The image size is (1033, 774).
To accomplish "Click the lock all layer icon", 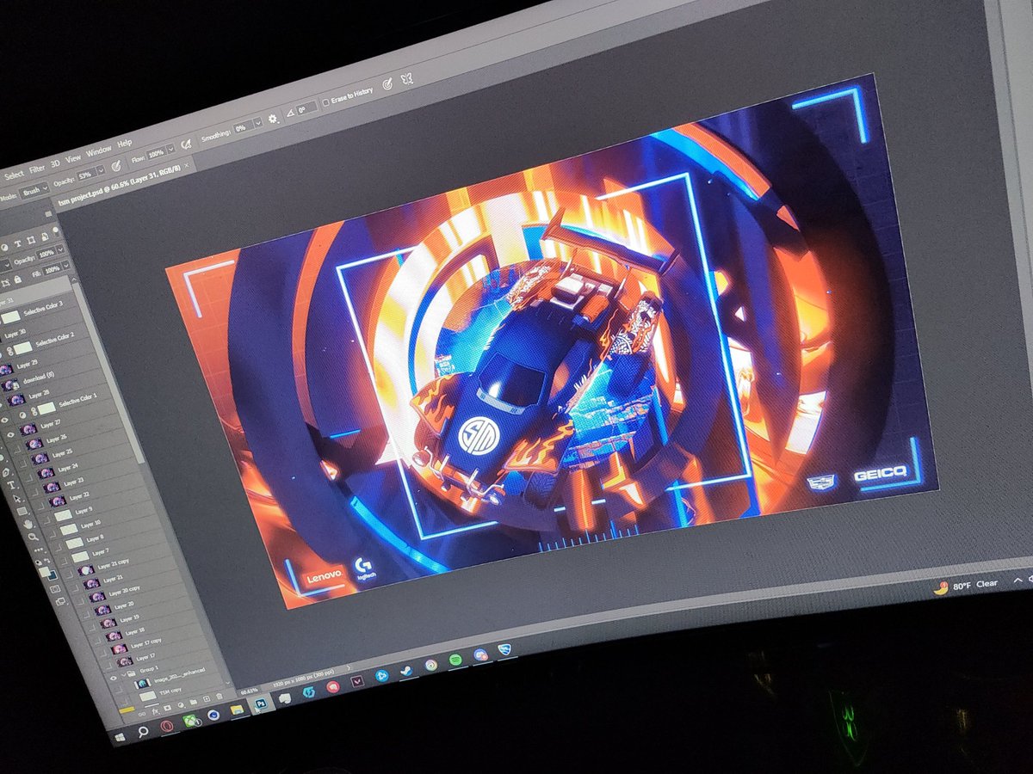I will click(x=18, y=279).
